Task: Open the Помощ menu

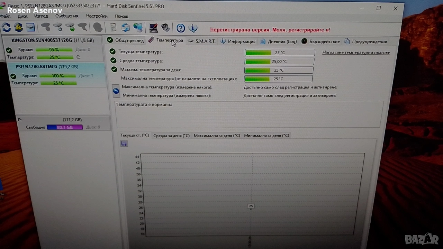Action: point(122,16)
